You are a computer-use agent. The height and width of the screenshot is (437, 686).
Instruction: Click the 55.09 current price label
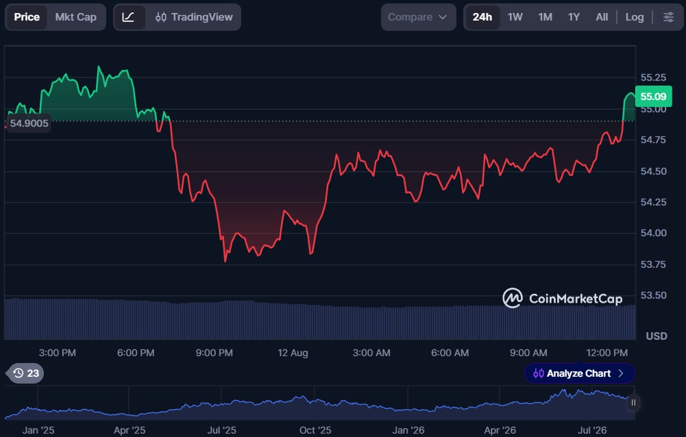653,97
